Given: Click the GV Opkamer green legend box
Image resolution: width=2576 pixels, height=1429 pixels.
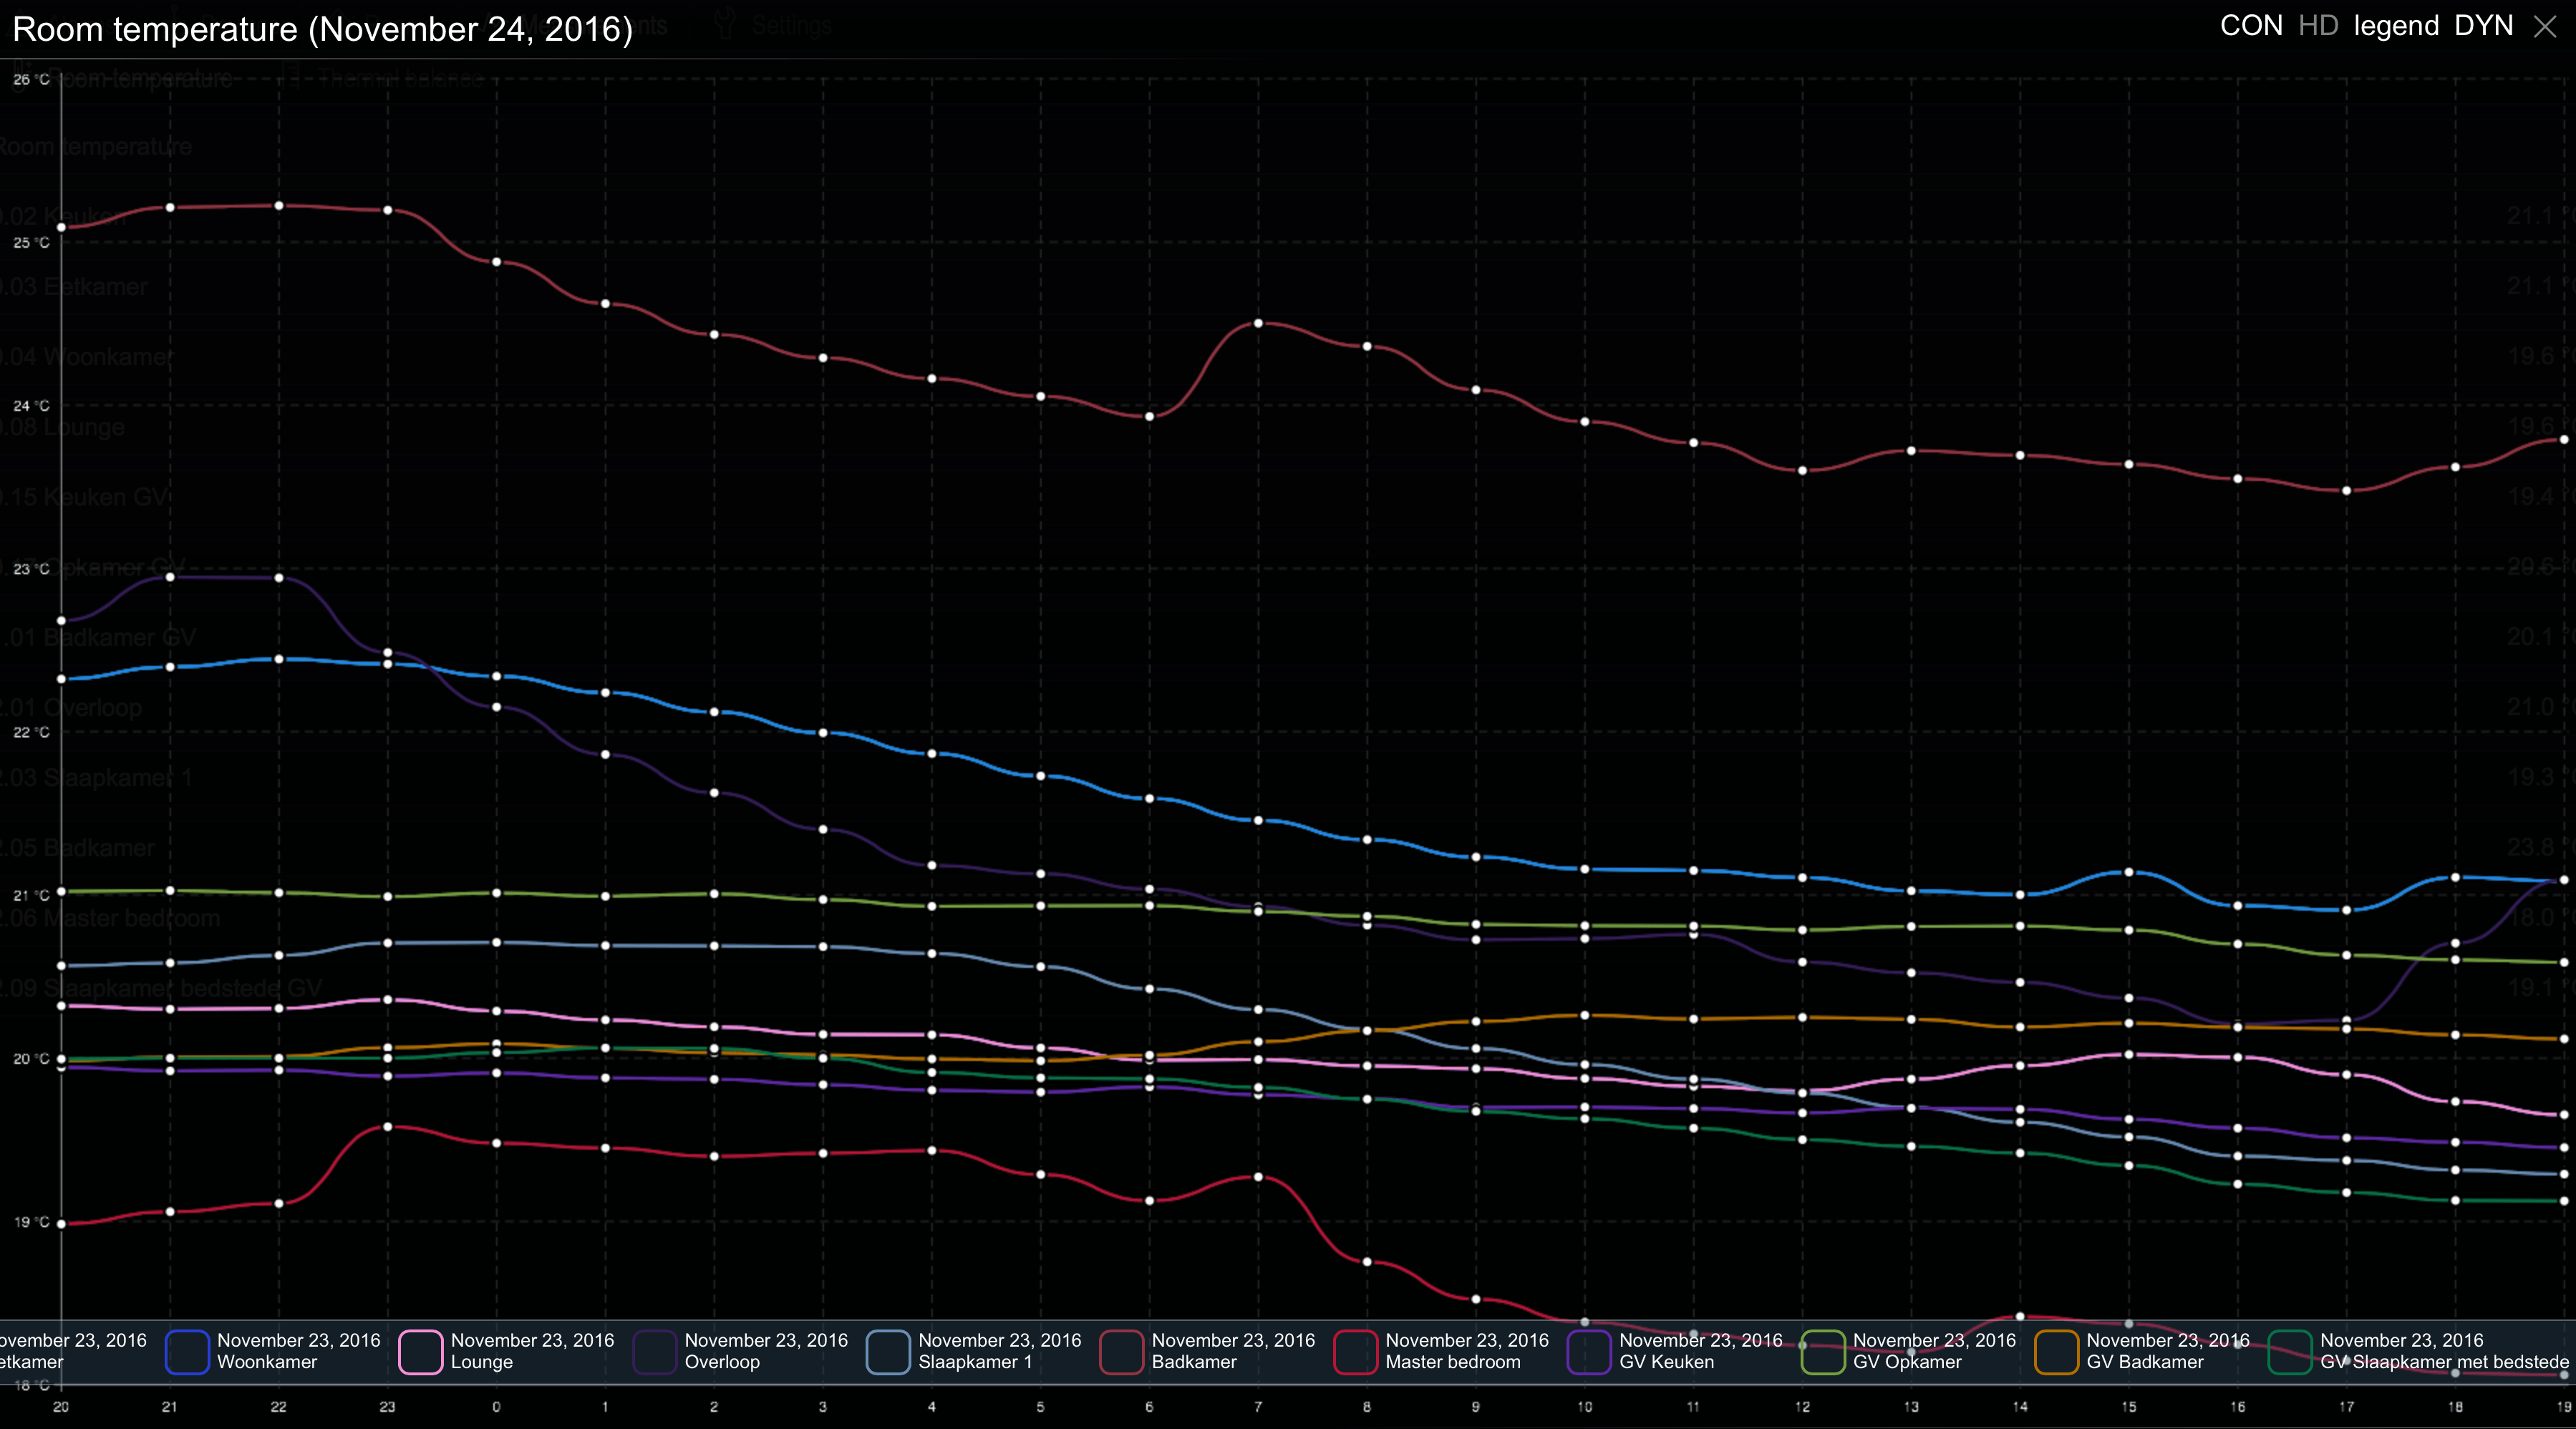Looking at the screenshot, I should 1823,1352.
